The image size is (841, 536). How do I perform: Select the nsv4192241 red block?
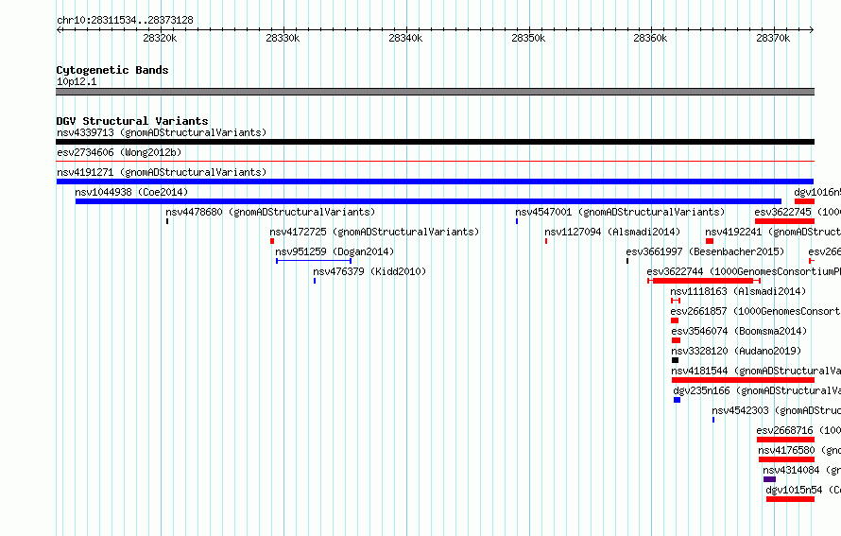tap(710, 241)
